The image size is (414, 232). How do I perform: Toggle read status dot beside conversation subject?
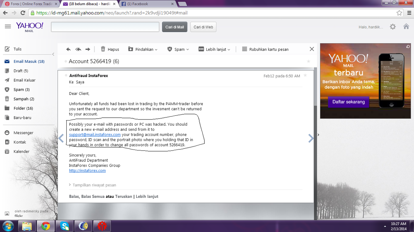[x=66, y=61]
